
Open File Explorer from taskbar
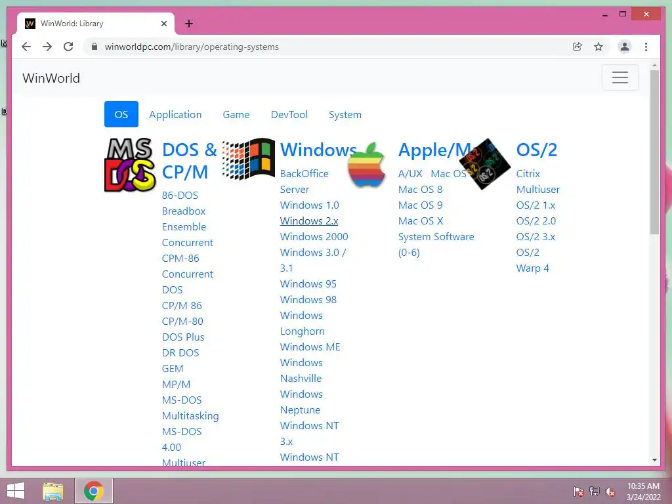point(53,491)
